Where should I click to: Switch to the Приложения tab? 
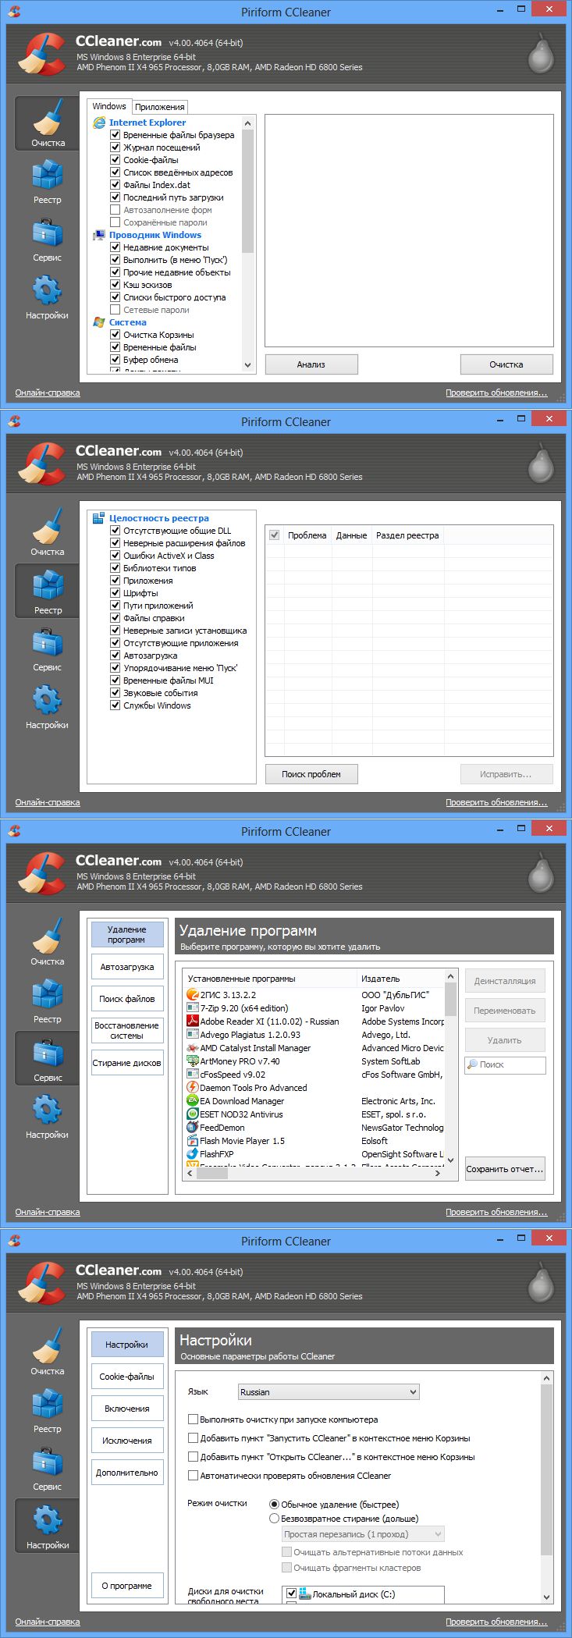(x=160, y=107)
